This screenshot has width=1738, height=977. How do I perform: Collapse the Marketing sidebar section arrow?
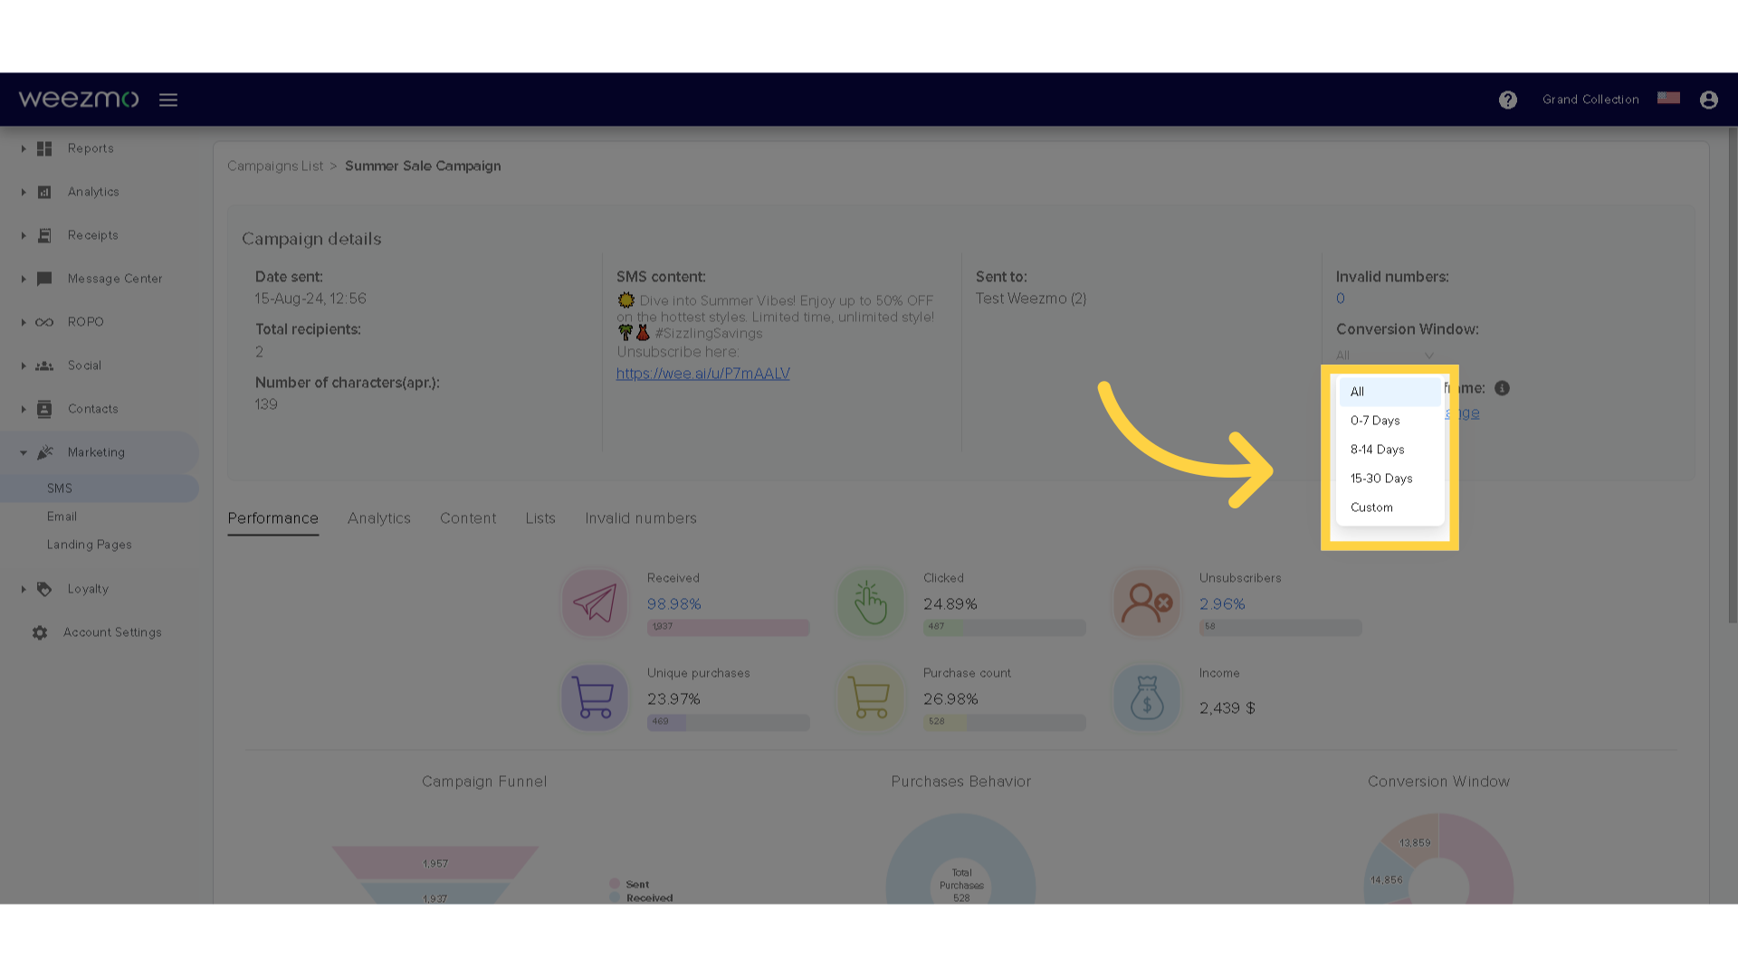coord(24,452)
